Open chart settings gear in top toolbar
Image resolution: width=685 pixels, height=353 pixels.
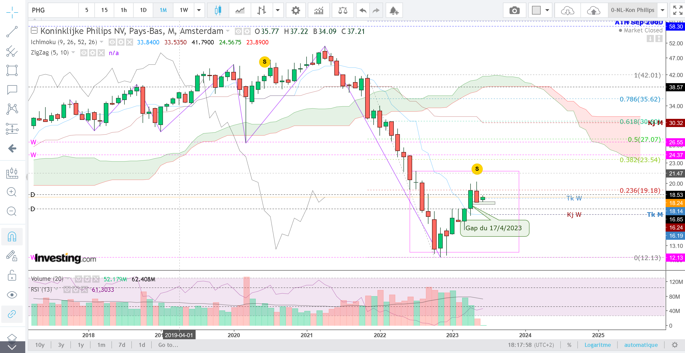pyautogui.click(x=295, y=11)
